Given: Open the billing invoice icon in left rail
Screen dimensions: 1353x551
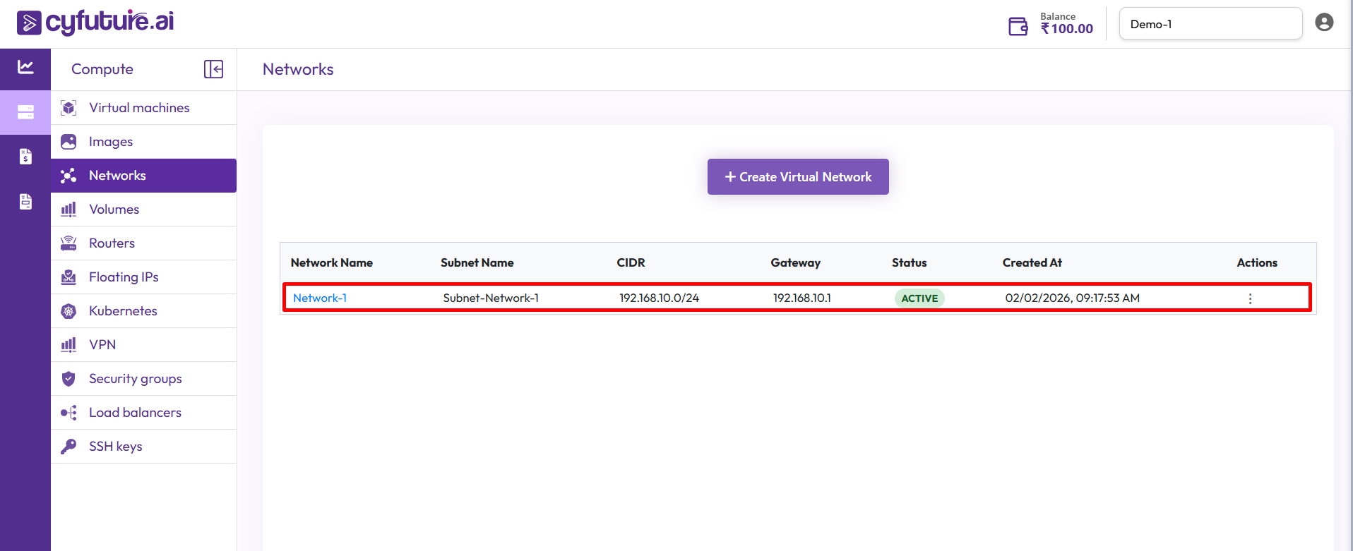Looking at the screenshot, I should [25, 157].
